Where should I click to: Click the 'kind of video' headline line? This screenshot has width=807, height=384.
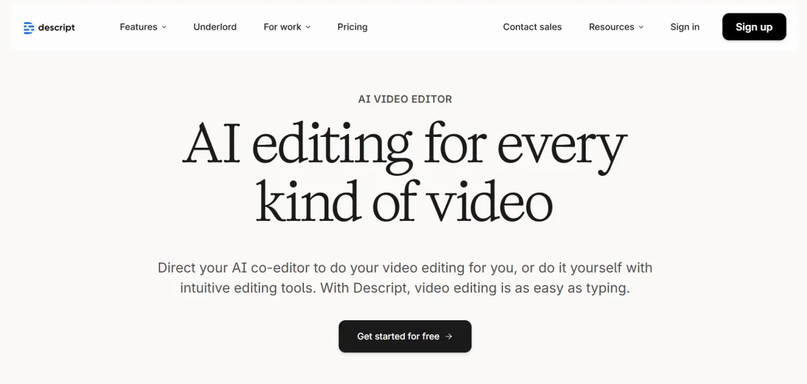coord(405,200)
